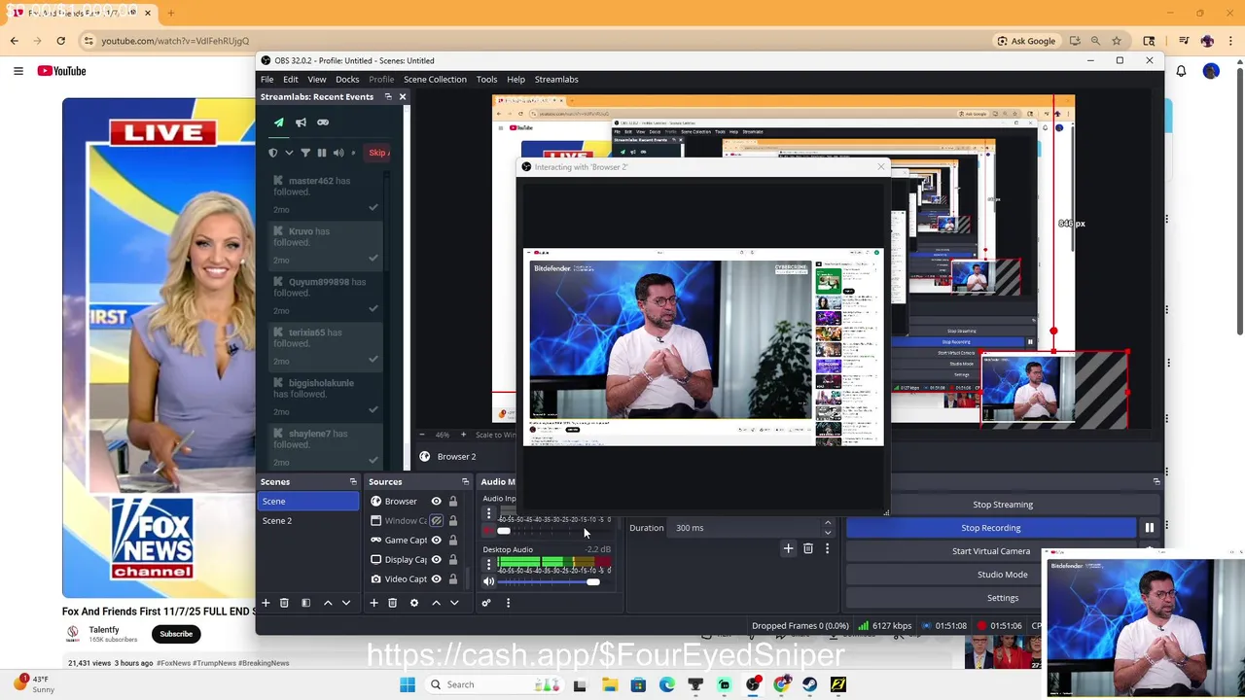This screenshot has width=1245, height=700.
Task: Open the Streamlabs paper plane events tab
Action: [279, 122]
